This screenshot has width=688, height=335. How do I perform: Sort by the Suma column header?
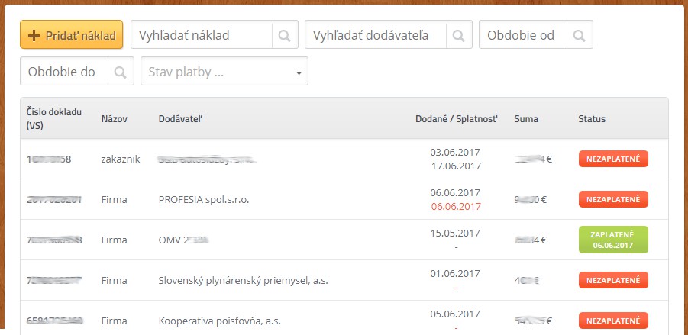pyautogui.click(x=525, y=119)
